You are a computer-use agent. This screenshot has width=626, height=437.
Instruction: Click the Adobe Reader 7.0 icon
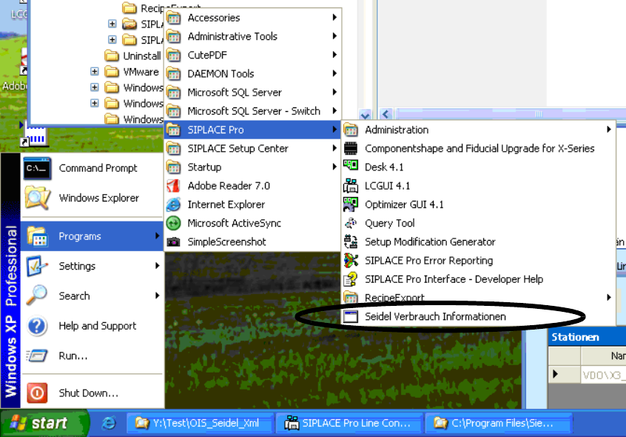[x=173, y=186]
